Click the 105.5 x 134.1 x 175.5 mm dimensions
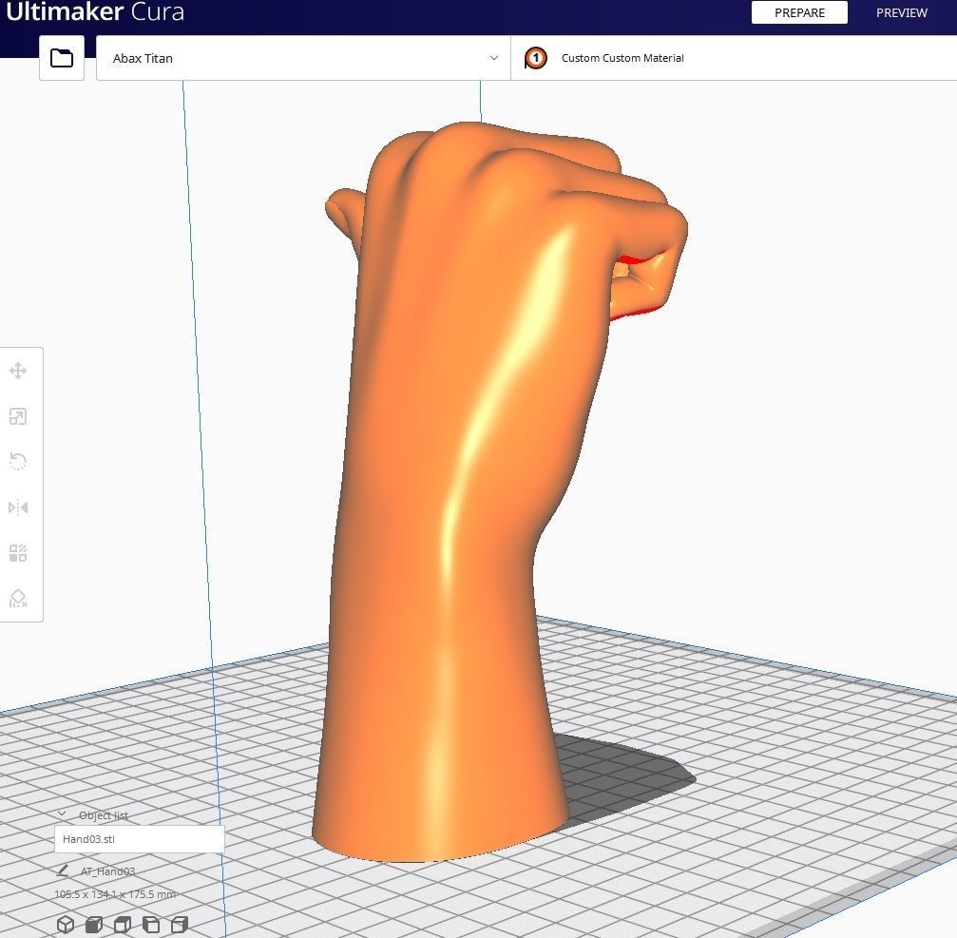This screenshot has height=938, width=957. pos(115,894)
